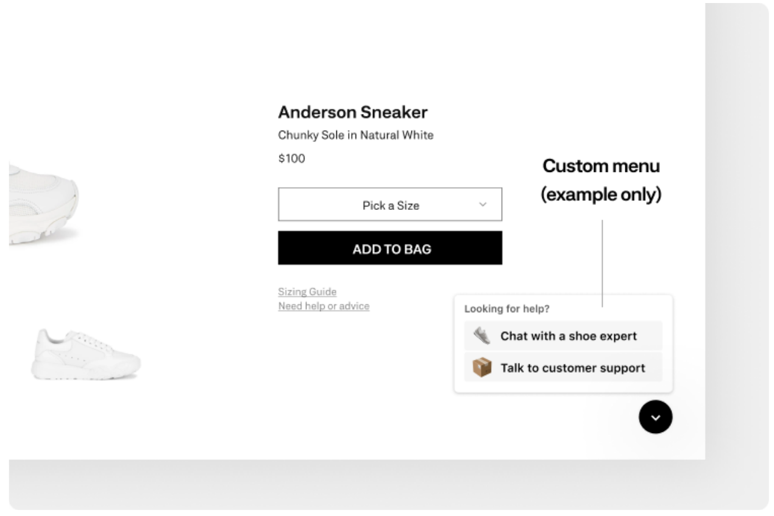The width and height of the screenshot is (774, 516).
Task: Open the Sizing Guide link
Action: coord(307,292)
